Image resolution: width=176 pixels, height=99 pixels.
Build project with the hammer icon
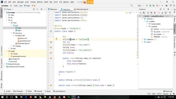pyautogui.click(x=131, y=5)
